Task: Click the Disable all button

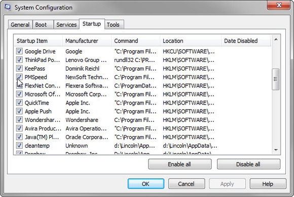Action: 248,164
